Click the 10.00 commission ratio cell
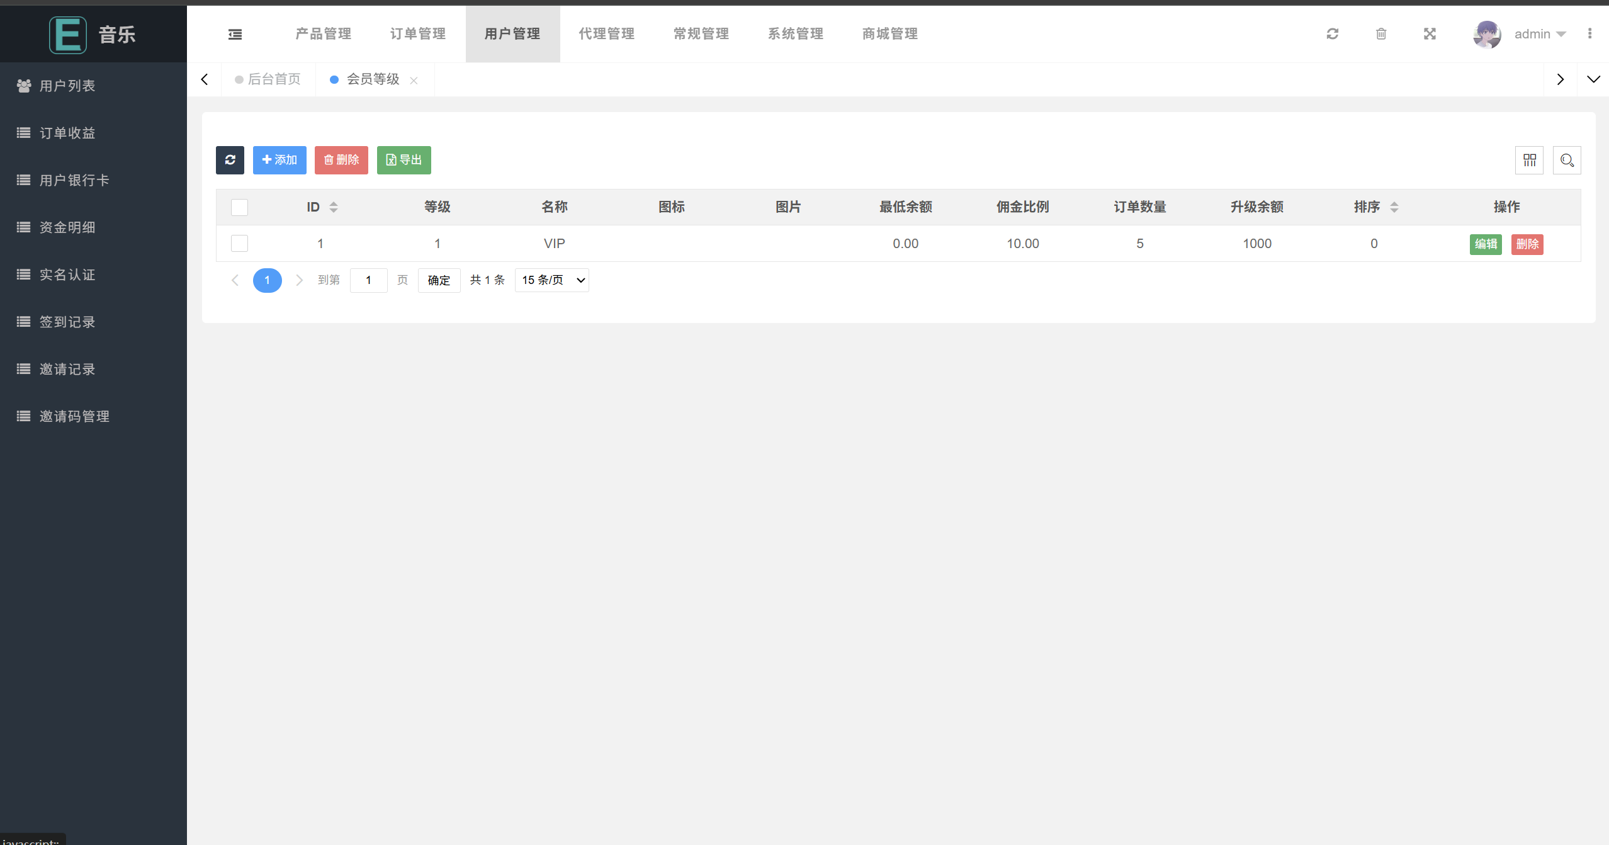 (x=1022, y=244)
